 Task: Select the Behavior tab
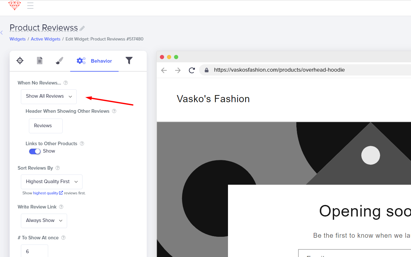point(94,61)
